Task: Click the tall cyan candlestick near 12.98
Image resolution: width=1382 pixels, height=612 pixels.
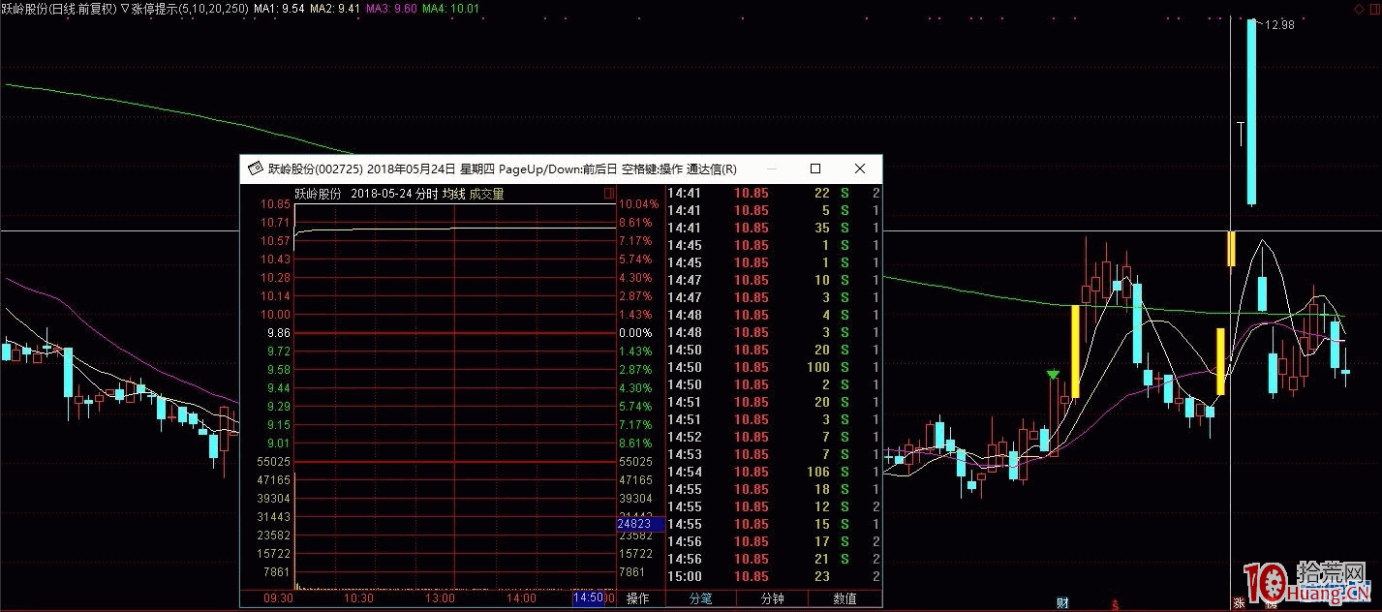Action: [1252, 111]
